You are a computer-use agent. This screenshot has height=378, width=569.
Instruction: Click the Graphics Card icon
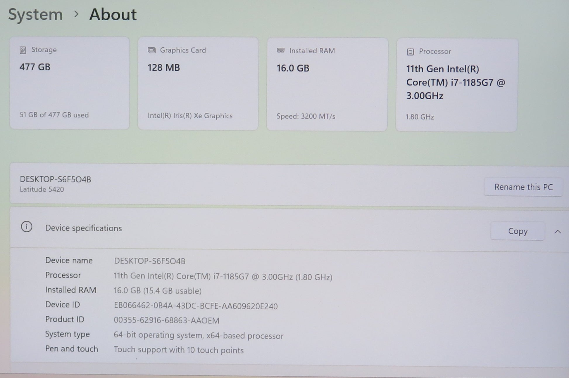(x=151, y=50)
